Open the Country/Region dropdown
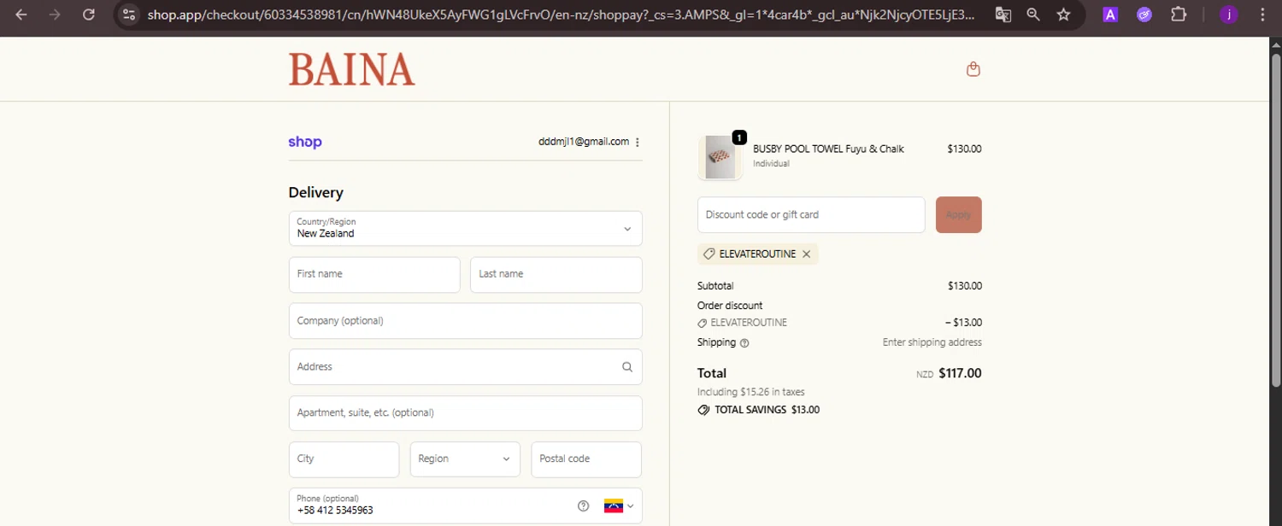Screen dimensions: 1282x526 466,228
